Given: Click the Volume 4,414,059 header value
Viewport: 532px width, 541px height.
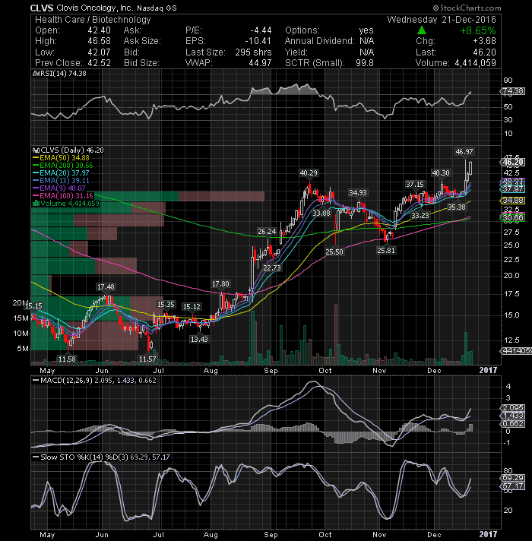Looking at the screenshot, I should point(475,63).
